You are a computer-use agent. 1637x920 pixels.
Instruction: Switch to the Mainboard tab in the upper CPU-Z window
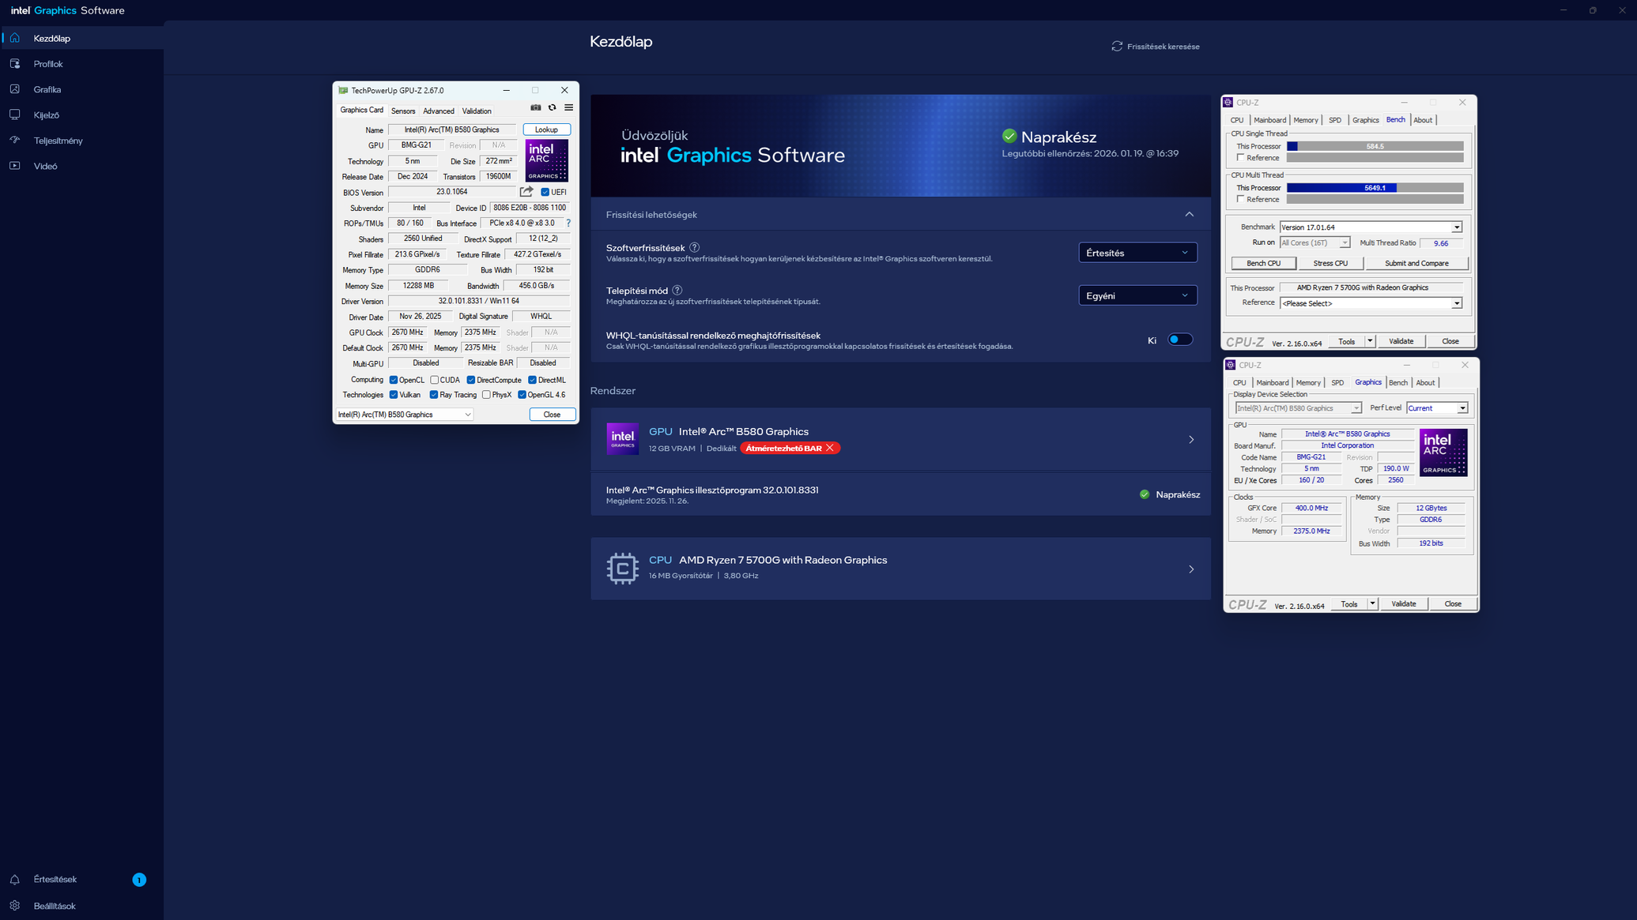pyautogui.click(x=1269, y=120)
